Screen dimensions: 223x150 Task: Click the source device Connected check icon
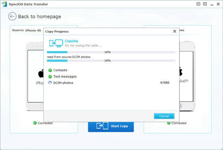35,123
